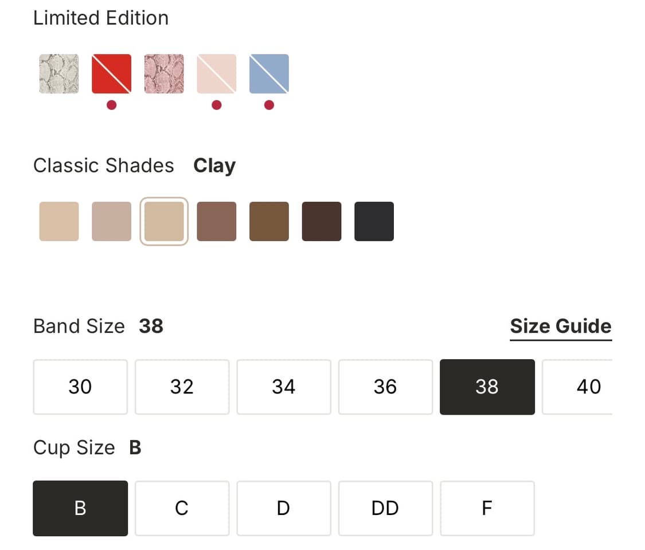This screenshot has height=550, width=645.
Task: Switch band size to 36
Action: [385, 387]
